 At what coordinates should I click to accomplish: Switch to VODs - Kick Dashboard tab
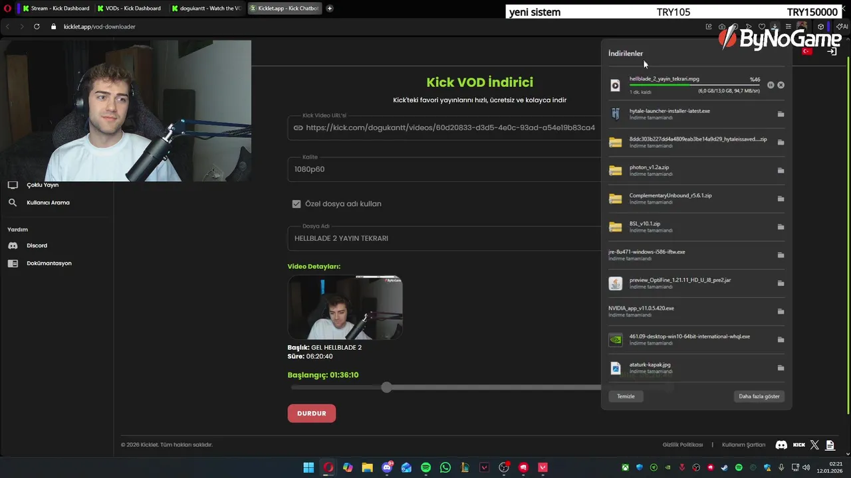[x=130, y=9]
